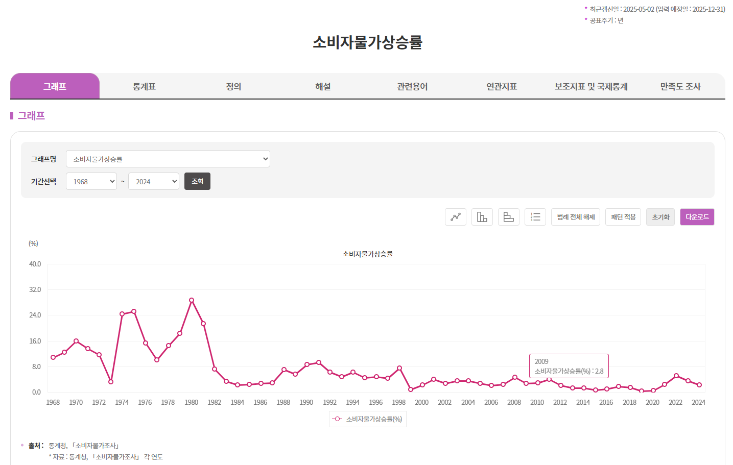Click the 1968 first data point
The width and height of the screenshot is (733, 465).
point(53,357)
